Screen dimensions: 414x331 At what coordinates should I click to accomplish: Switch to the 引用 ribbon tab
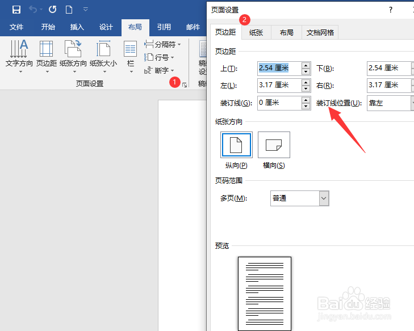(164, 27)
